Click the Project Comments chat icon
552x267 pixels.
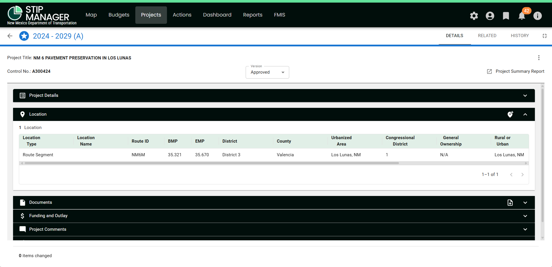coord(22,229)
